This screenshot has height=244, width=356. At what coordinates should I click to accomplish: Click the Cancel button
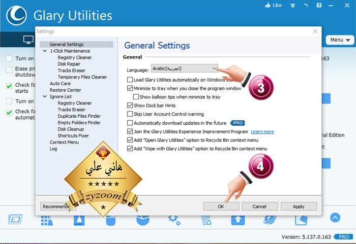tap(260, 206)
